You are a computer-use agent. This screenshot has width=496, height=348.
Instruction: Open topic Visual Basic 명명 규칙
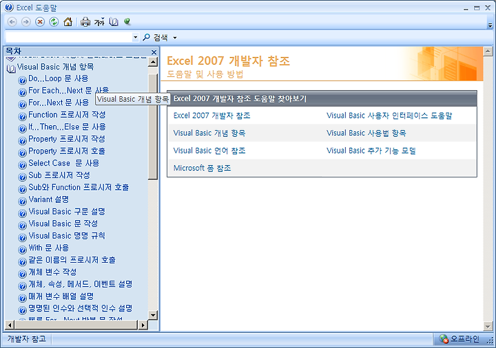pos(66,236)
